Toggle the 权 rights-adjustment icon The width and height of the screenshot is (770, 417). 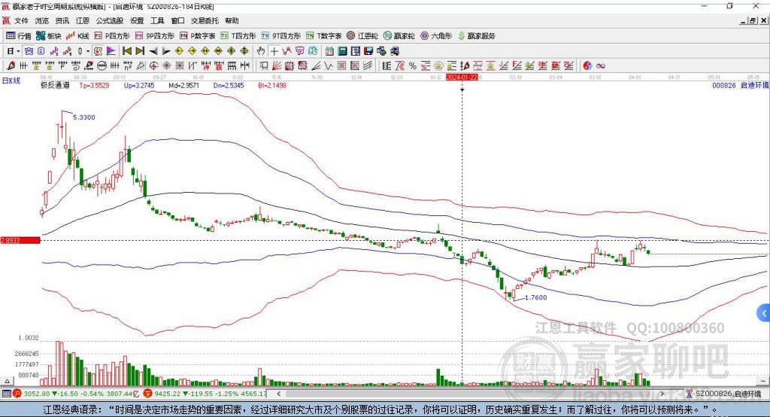click(x=99, y=51)
